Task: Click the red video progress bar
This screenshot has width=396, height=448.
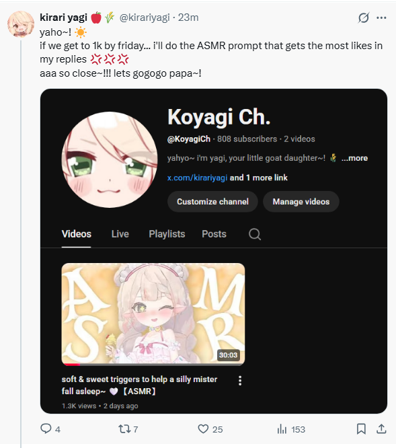Action: click(x=72, y=365)
